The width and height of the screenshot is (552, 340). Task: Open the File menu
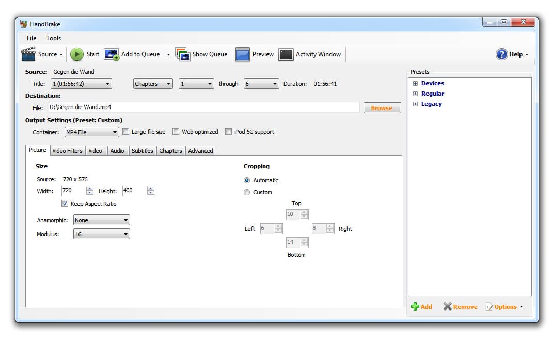click(31, 38)
